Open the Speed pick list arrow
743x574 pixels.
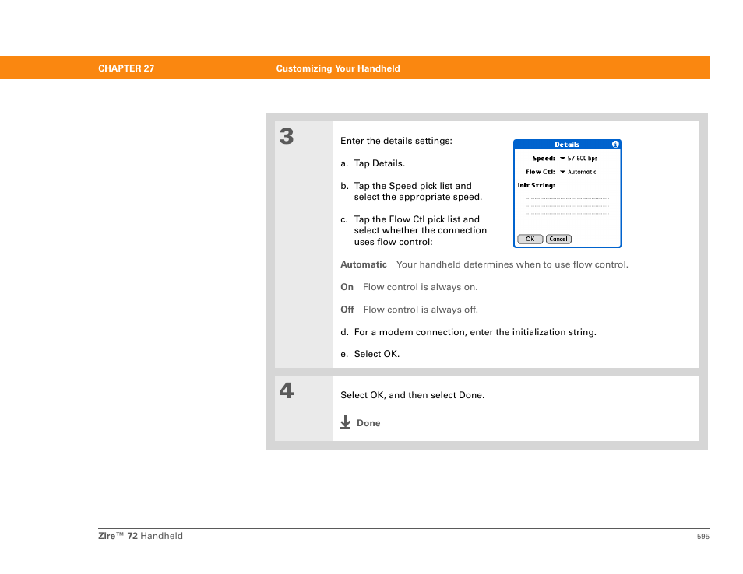point(562,159)
